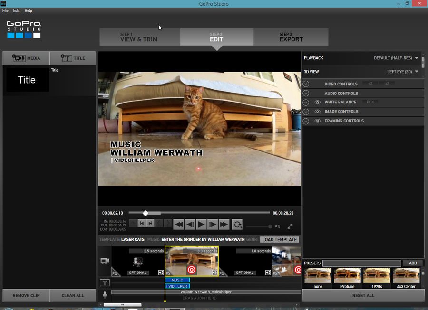Click the preset name input field

pos(362,263)
